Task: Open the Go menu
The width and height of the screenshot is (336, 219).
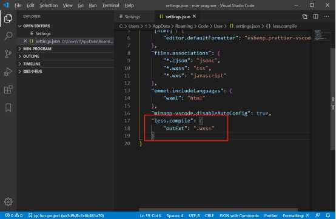Action: pyautogui.click(x=81, y=5)
